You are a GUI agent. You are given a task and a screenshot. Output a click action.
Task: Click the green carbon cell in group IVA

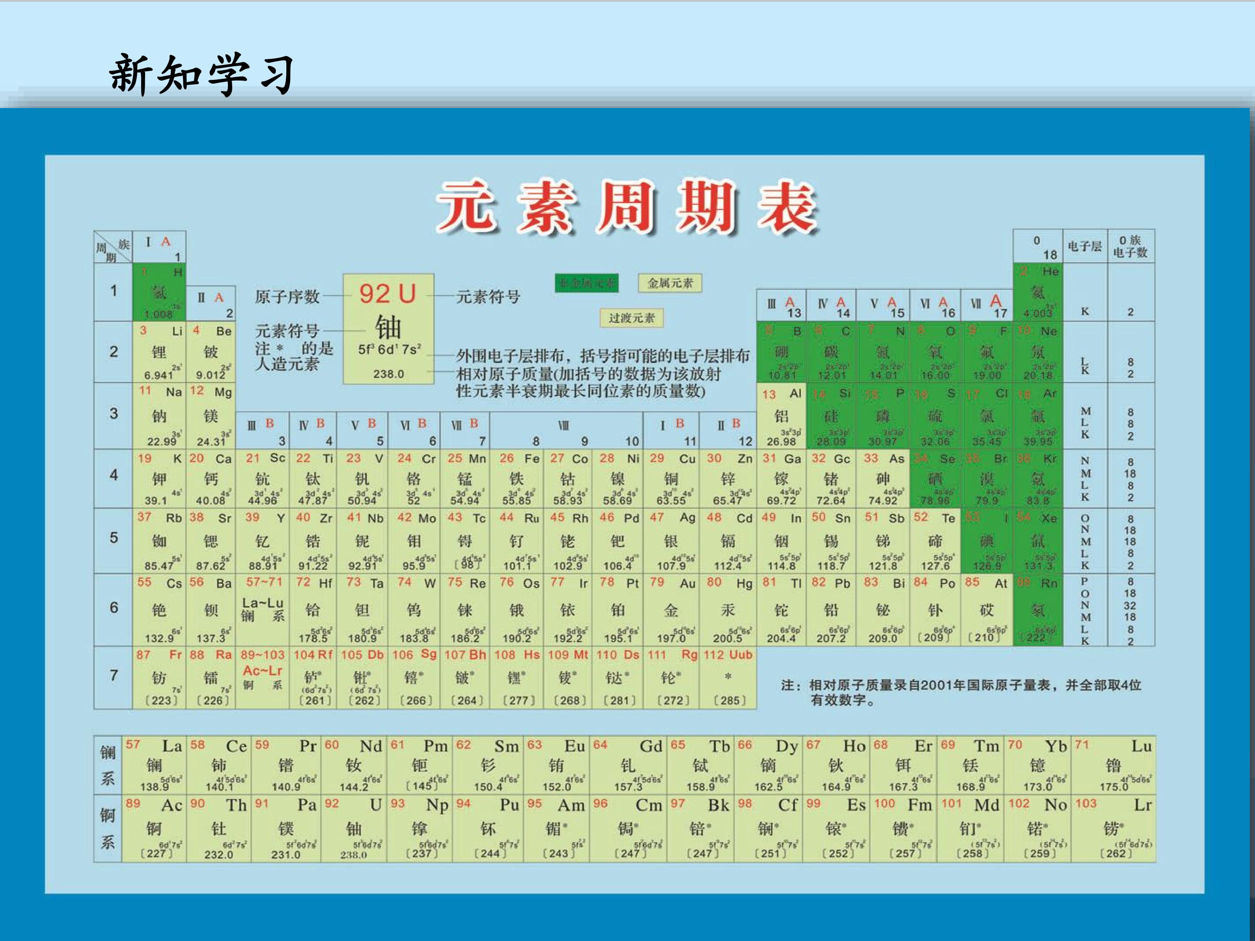tap(831, 352)
